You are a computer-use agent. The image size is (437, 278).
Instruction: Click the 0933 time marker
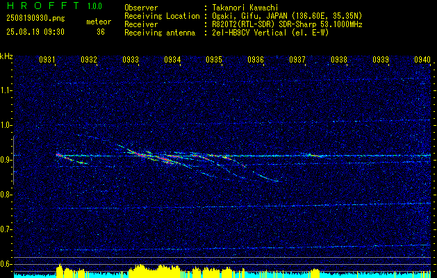pyautogui.click(x=131, y=60)
